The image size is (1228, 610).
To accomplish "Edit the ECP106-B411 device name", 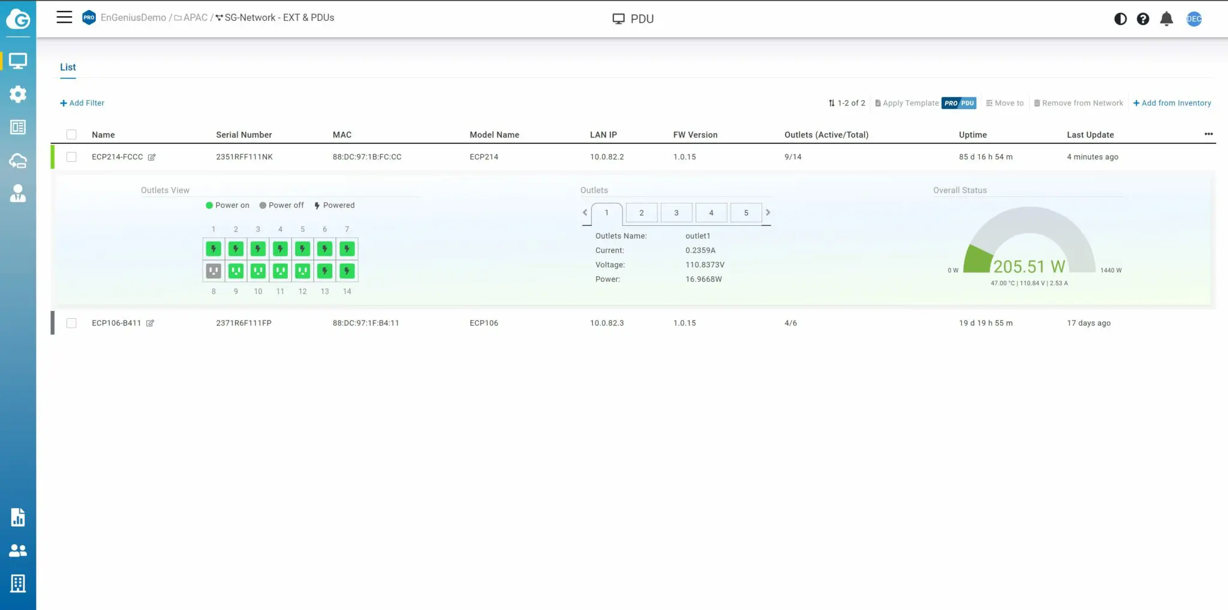I will click(x=150, y=323).
